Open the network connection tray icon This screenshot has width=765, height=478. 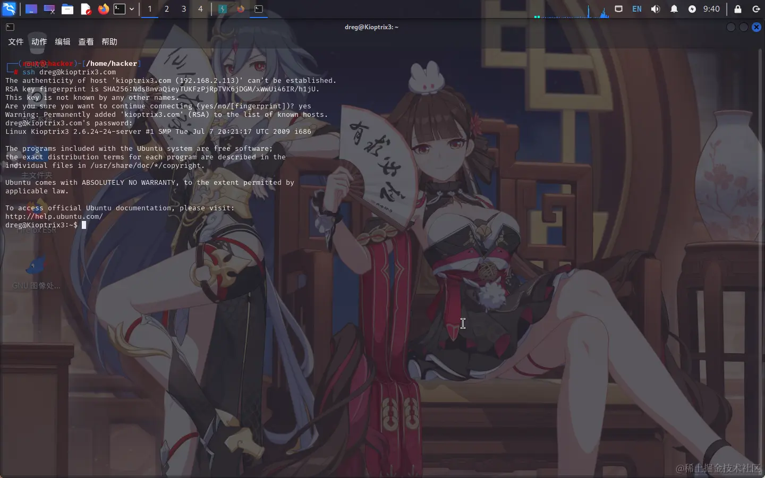point(619,9)
